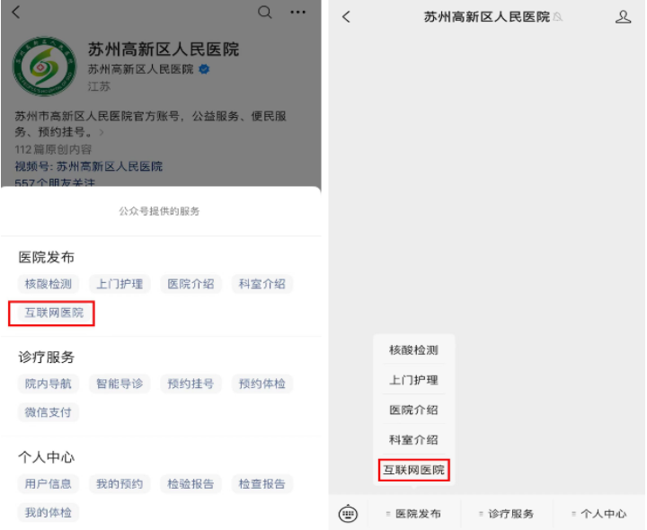Tap the chat title 苏州高新区人民医院
Image resolution: width=647 pixels, height=530 pixels.
[x=487, y=17]
